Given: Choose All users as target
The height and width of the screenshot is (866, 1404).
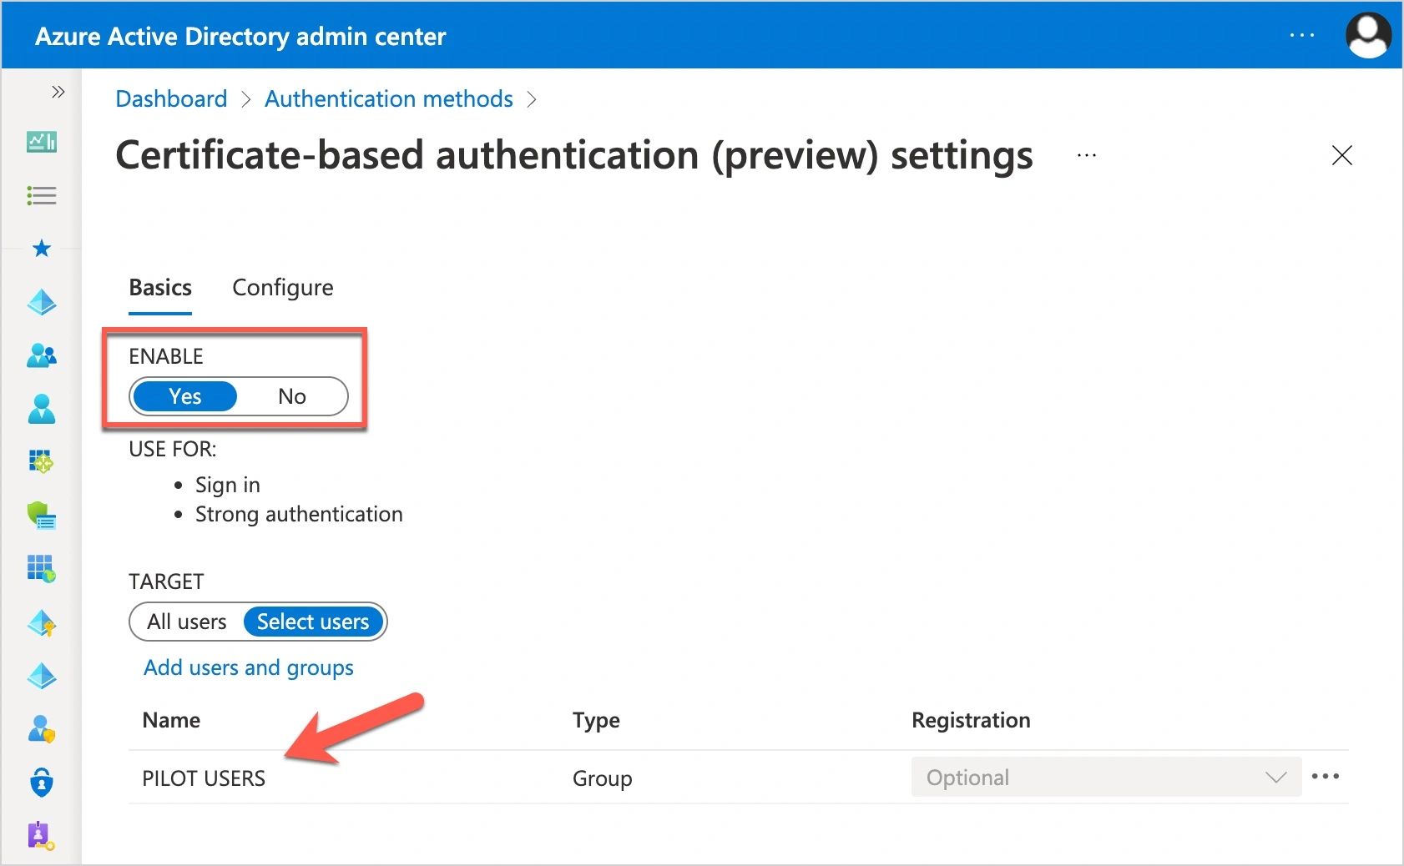Looking at the screenshot, I should [x=187, y=622].
